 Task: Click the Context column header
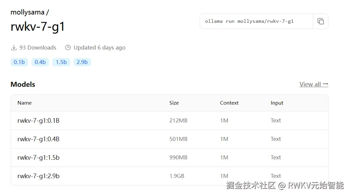(229, 103)
